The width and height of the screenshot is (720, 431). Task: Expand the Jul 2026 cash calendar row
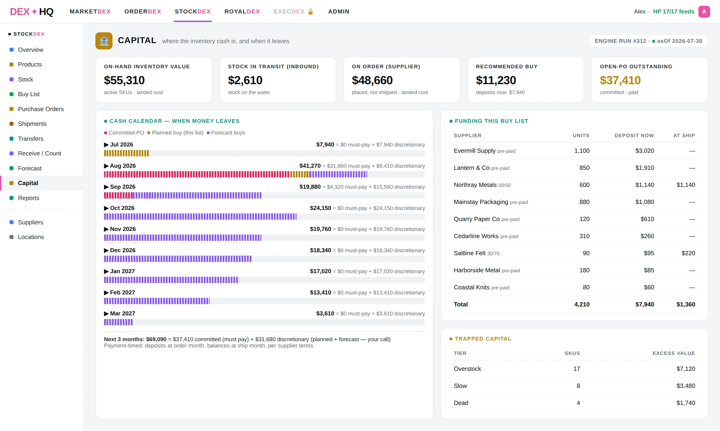(x=106, y=145)
